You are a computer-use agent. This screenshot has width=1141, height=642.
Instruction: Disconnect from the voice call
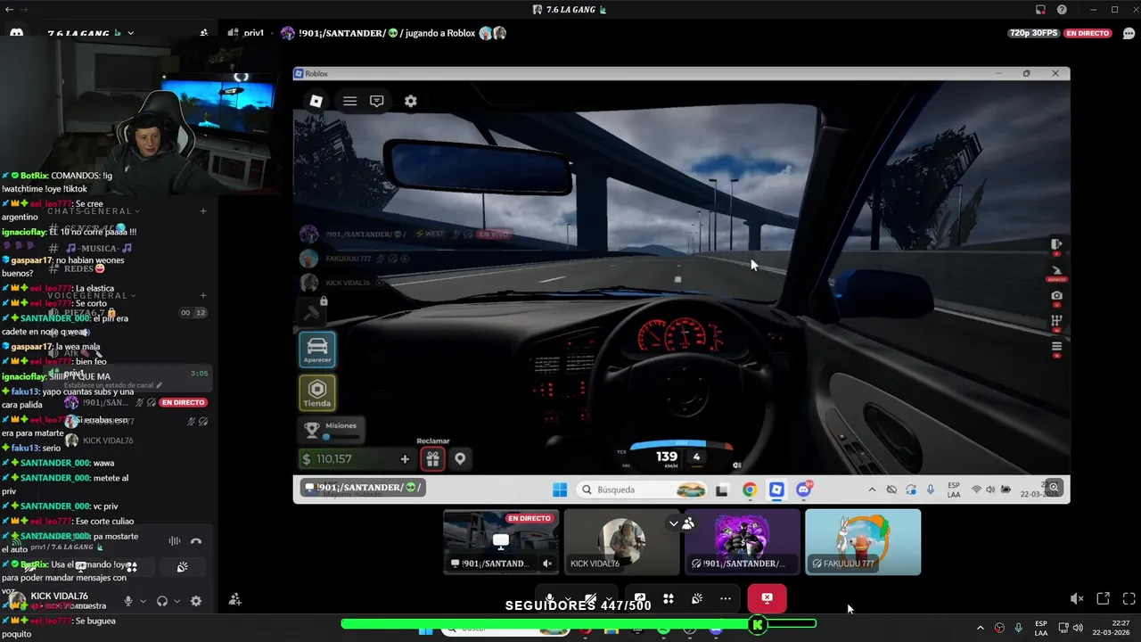coord(196,541)
